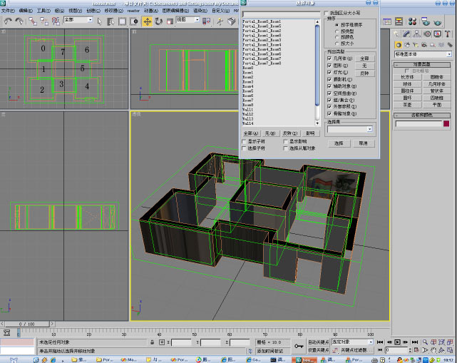Viewport: 457px width, 363px height.
Task: Activate the Select and Link tool
Action: click(x=33, y=21)
